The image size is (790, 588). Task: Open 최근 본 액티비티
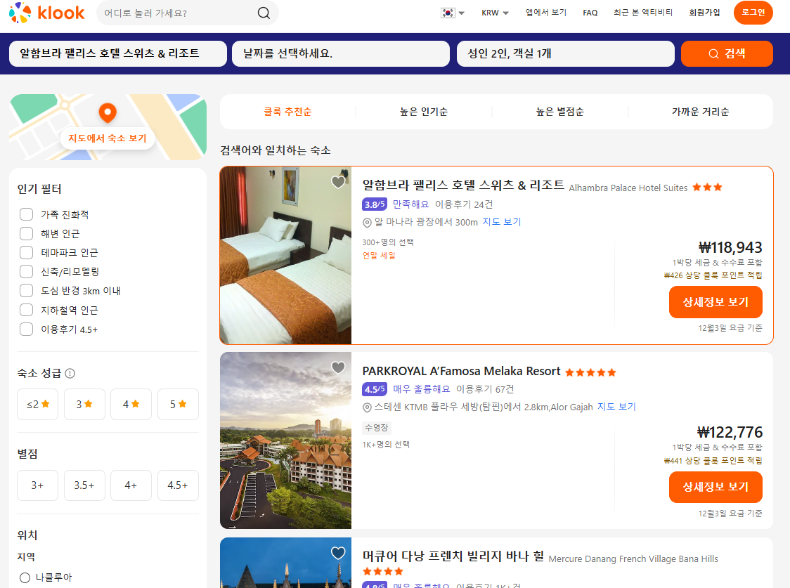tap(643, 13)
